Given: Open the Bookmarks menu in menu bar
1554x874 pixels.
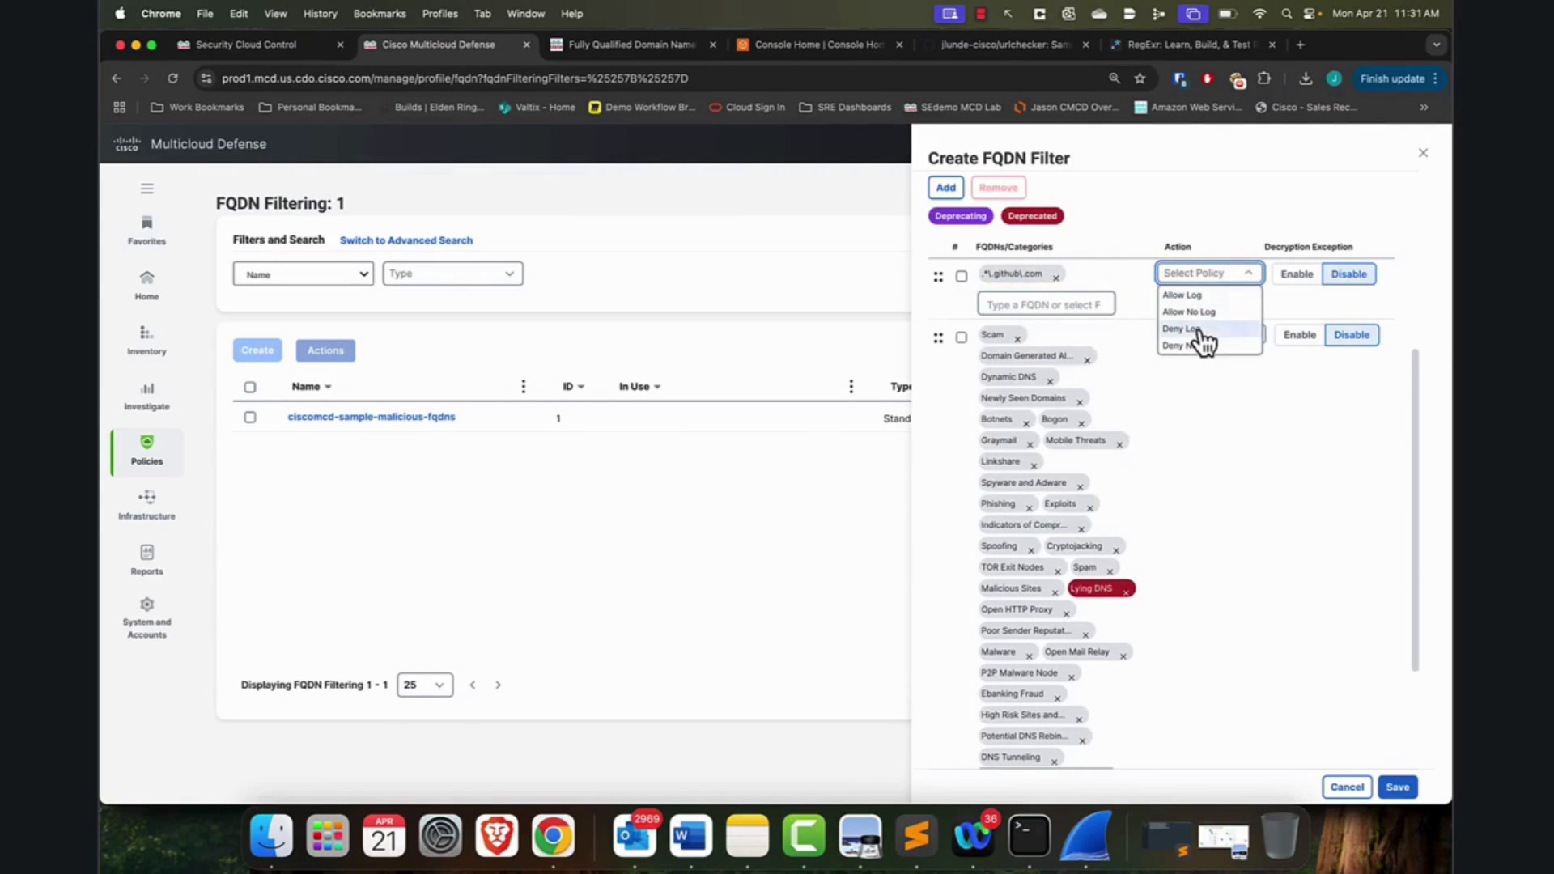Looking at the screenshot, I should [380, 14].
